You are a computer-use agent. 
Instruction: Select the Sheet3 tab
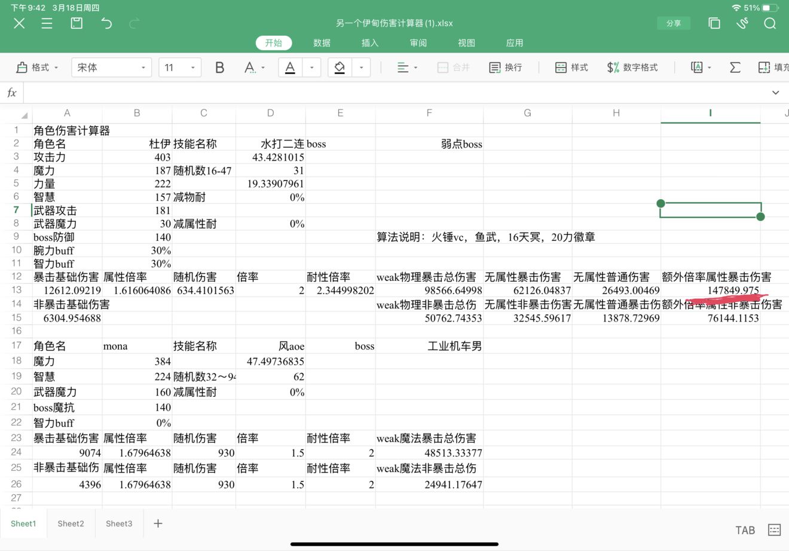pos(119,524)
